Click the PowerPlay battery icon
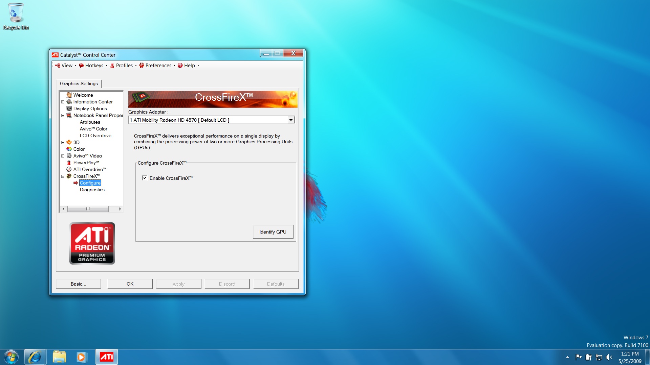 69,163
